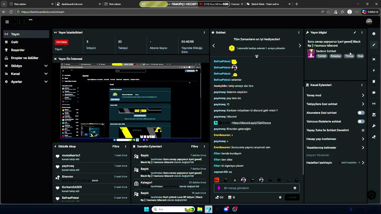Open the emoji picker in message box
Screen dimensions: 381x214
coord(295,188)
